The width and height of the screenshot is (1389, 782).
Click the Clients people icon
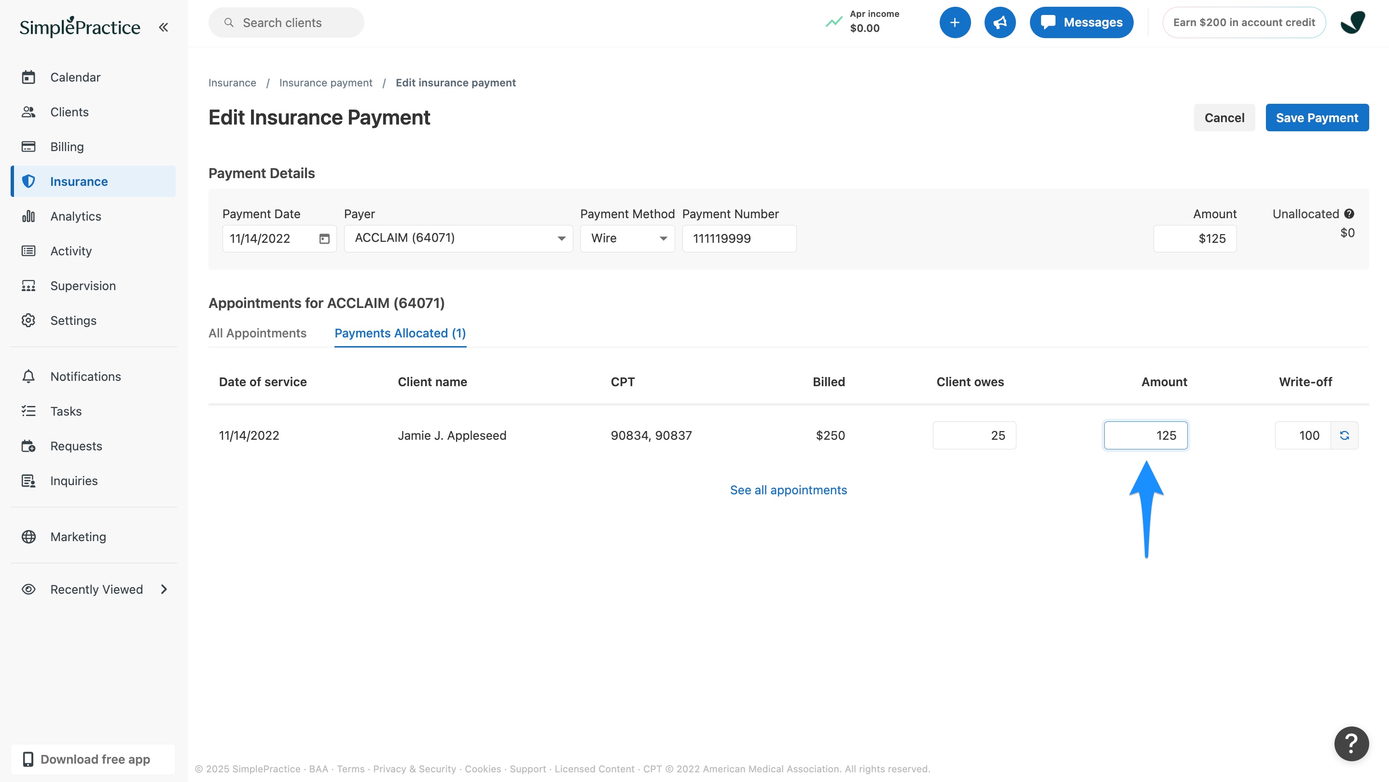click(28, 112)
